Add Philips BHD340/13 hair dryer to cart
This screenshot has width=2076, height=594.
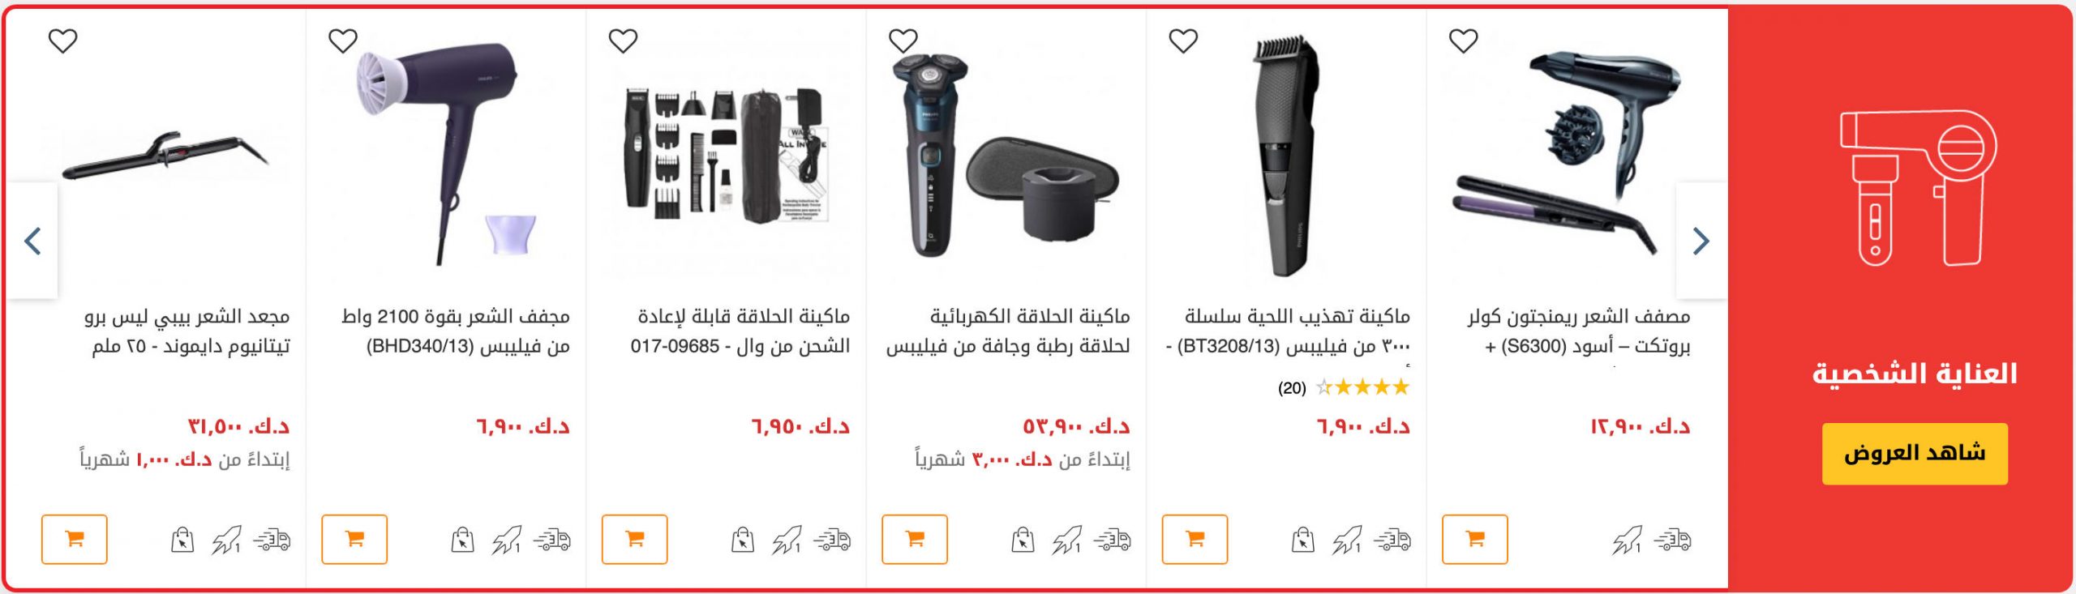point(354,539)
